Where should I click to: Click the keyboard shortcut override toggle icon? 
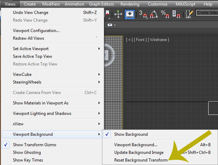pos(130,14)
